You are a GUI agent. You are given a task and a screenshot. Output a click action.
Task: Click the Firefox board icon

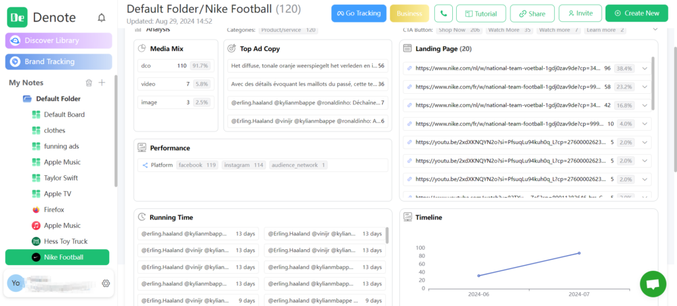[x=36, y=210]
